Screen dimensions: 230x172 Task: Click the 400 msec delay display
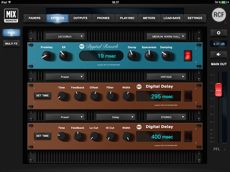pyautogui.click(x=158, y=137)
